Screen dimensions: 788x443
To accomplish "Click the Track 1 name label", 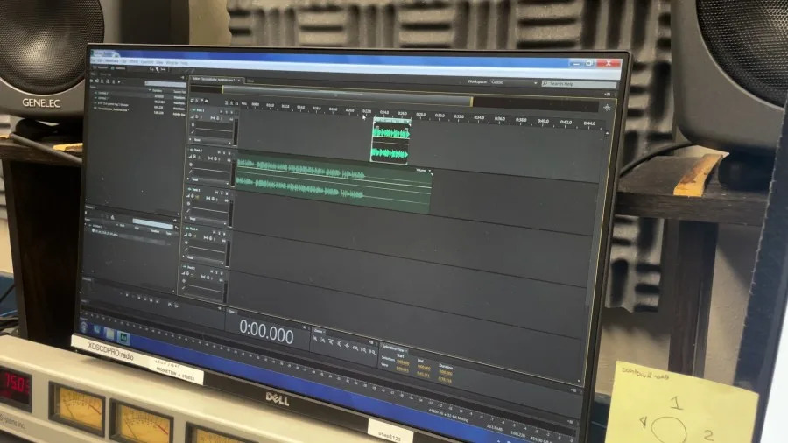I will click(199, 110).
